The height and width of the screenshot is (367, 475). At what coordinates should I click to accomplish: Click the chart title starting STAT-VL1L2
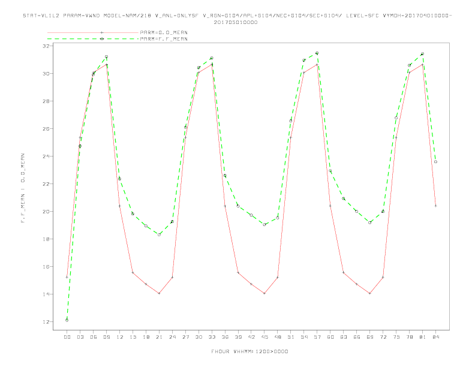click(237, 16)
